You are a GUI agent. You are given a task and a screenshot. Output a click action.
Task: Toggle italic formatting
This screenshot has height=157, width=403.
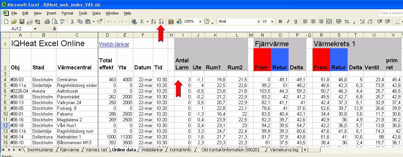[x=288, y=22]
